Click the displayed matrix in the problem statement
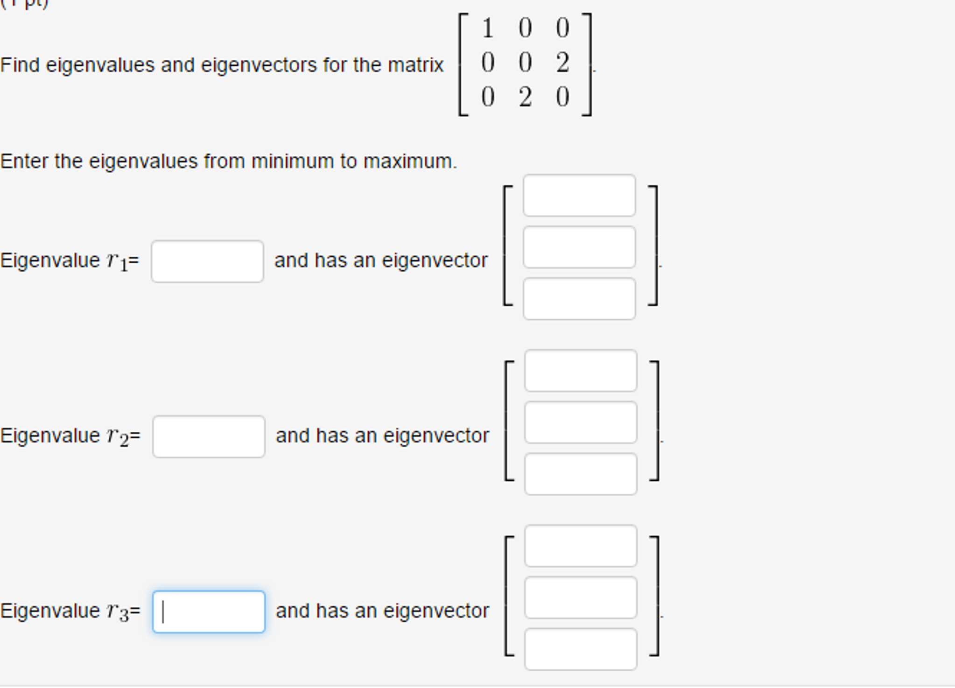The image size is (955, 688). (x=525, y=63)
